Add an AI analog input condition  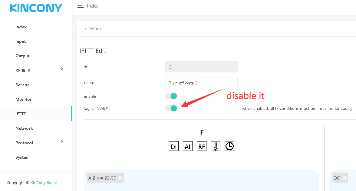(188, 146)
